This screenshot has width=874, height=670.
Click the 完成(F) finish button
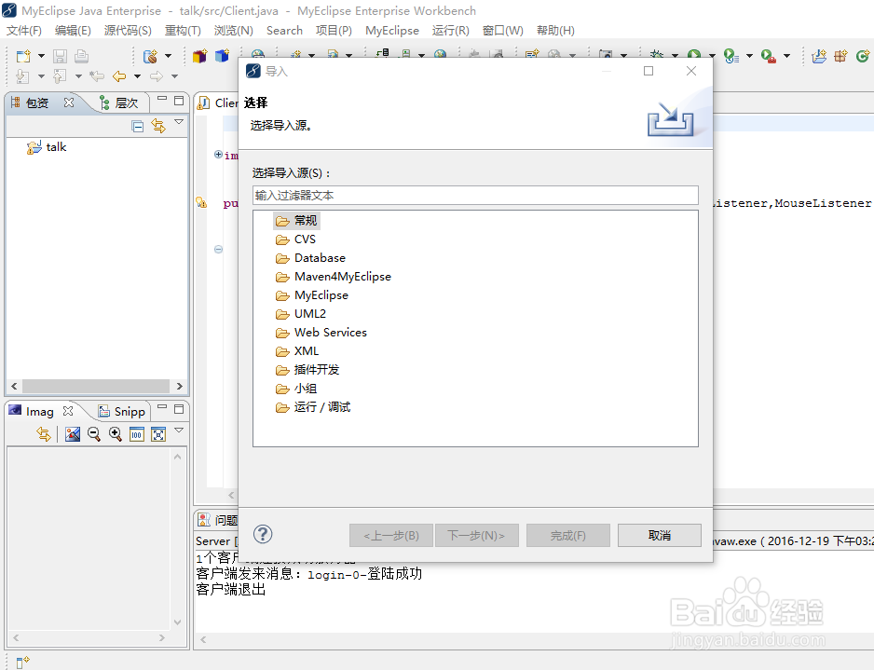pyautogui.click(x=568, y=536)
